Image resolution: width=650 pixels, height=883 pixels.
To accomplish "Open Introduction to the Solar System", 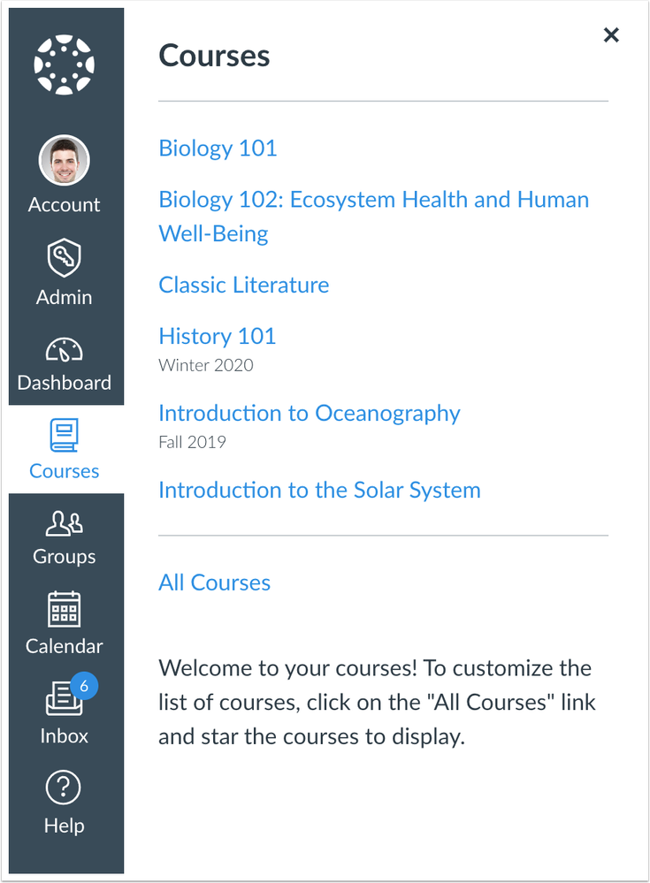I will pyautogui.click(x=318, y=491).
